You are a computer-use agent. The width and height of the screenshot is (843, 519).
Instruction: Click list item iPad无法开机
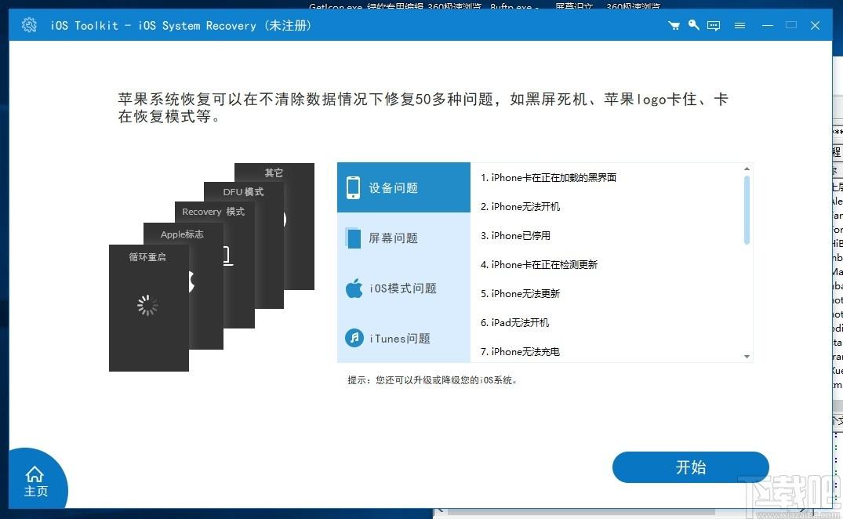tap(514, 322)
